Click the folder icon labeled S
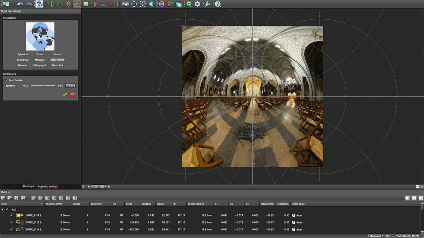The width and height of the screenshot is (424, 238). pyautogui.click(x=74, y=198)
